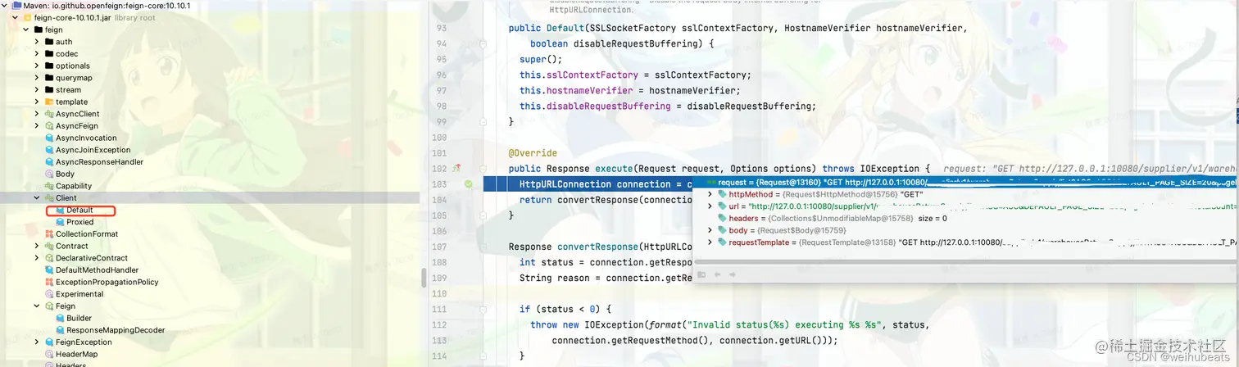Click the AsyncInvocation class icon
Screen dimensions: 1239x367
click(49, 138)
